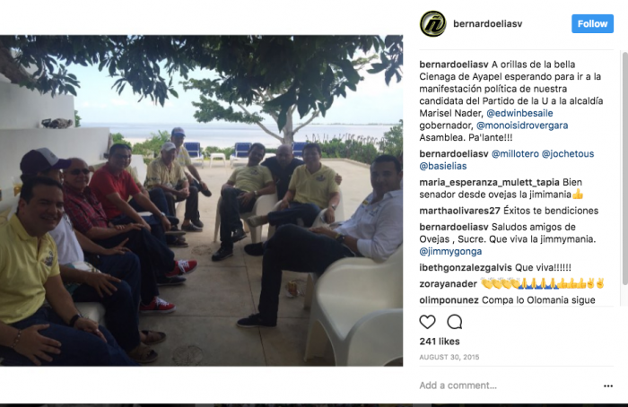View maria_esperanza_mulett_tapia commenter profile
Image resolution: width=628 pixels, height=407 pixels.
[490, 182]
